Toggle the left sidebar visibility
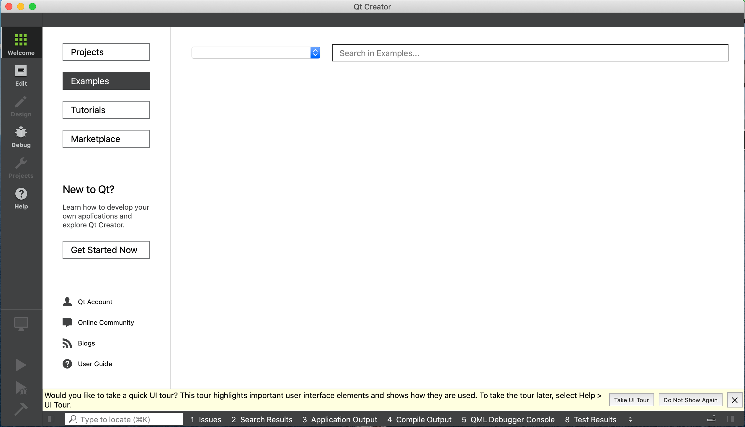This screenshot has width=745, height=427. point(51,419)
